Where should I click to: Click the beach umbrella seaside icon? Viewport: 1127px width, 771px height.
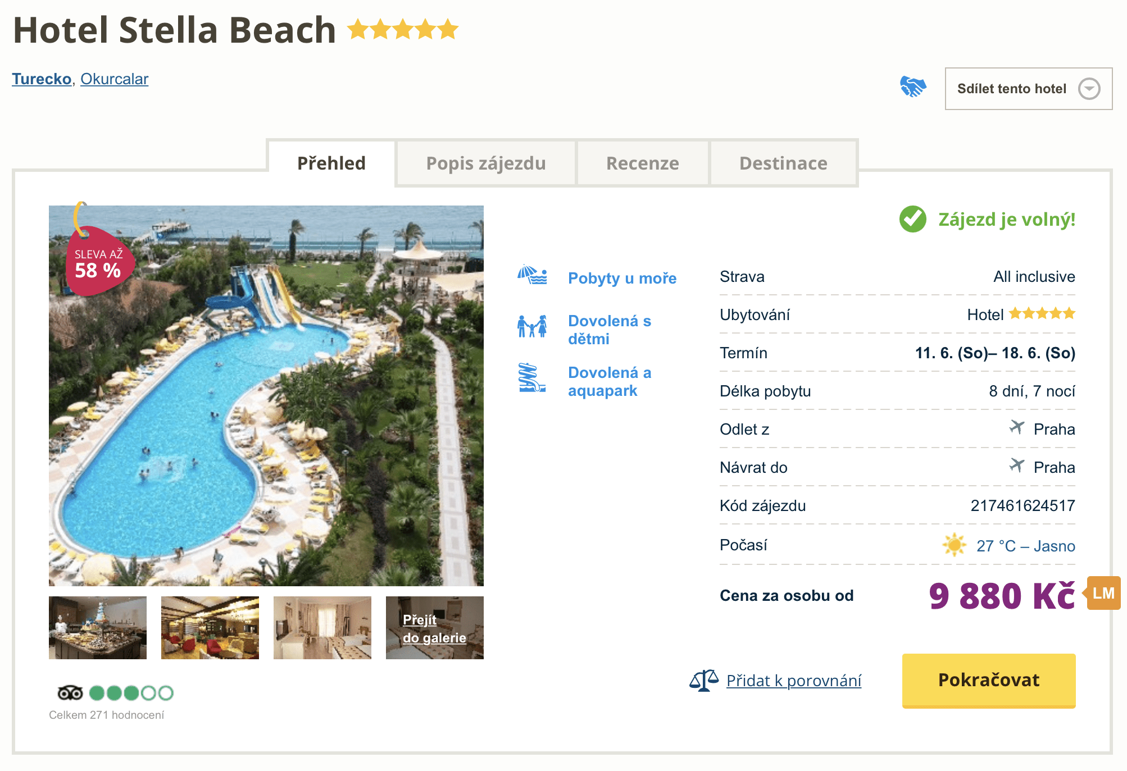tap(532, 275)
